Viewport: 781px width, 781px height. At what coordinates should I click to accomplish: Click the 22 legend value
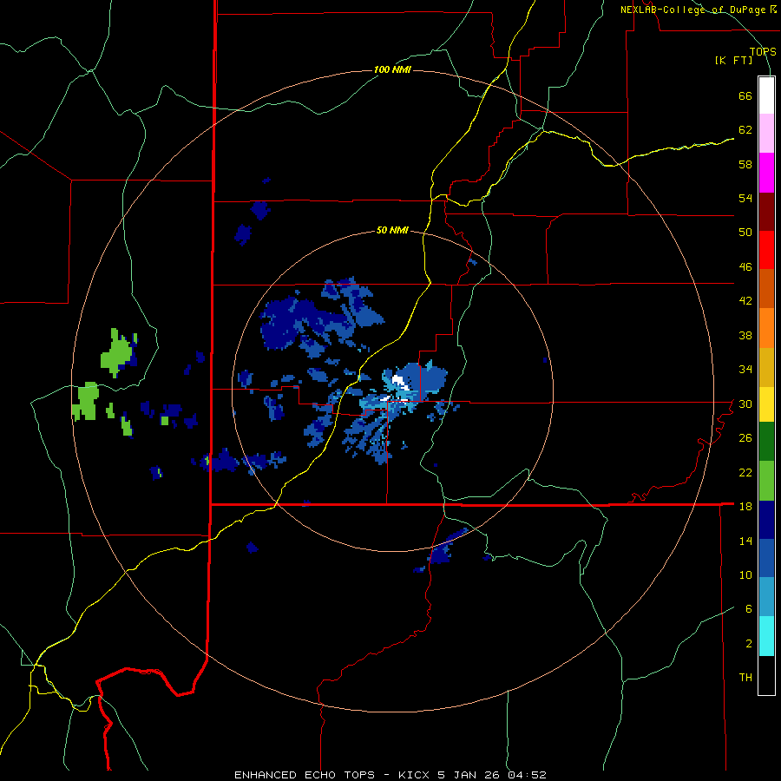(x=745, y=472)
